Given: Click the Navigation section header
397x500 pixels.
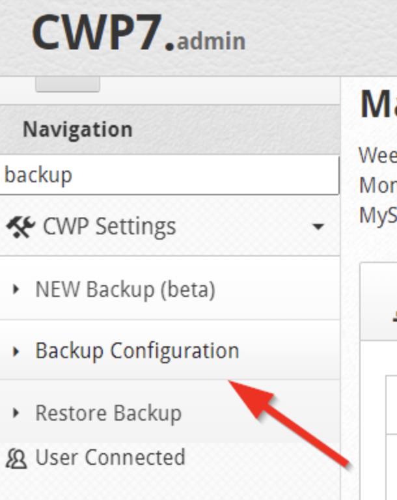Looking at the screenshot, I should (x=77, y=130).
